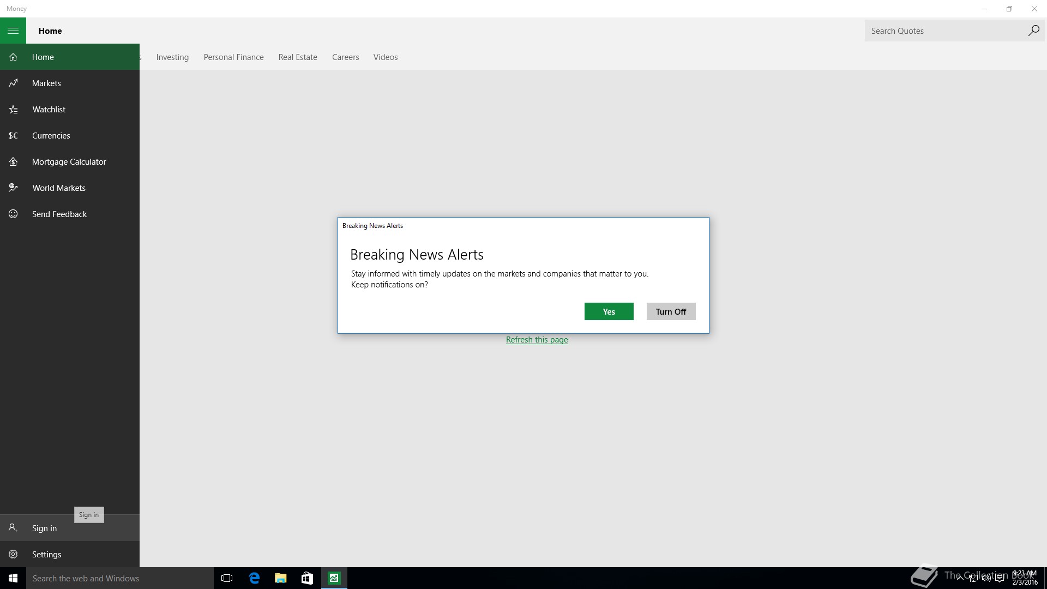Open Settings label in the sidebar

[46, 554]
